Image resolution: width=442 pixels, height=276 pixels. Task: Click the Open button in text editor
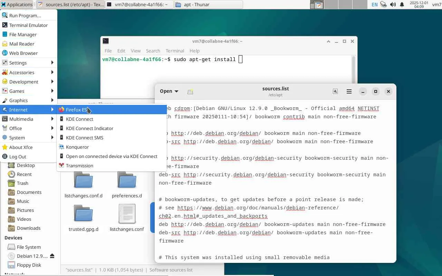click(x=166, y=91)
